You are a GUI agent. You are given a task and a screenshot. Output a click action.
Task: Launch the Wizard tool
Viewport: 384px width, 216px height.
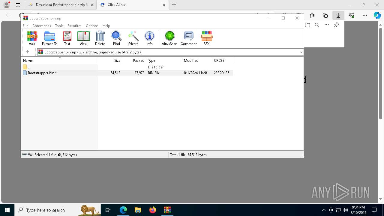pyautogui.click(x=133, y=38)
